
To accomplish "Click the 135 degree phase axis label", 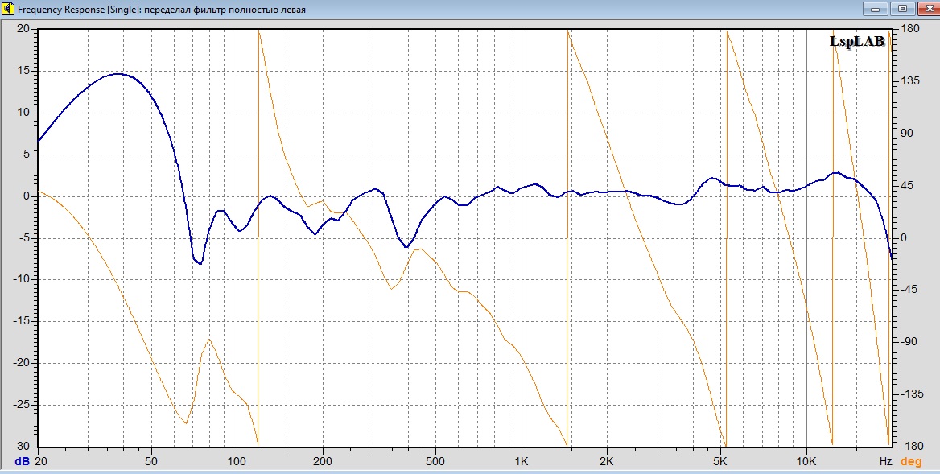I will point(911,81).
